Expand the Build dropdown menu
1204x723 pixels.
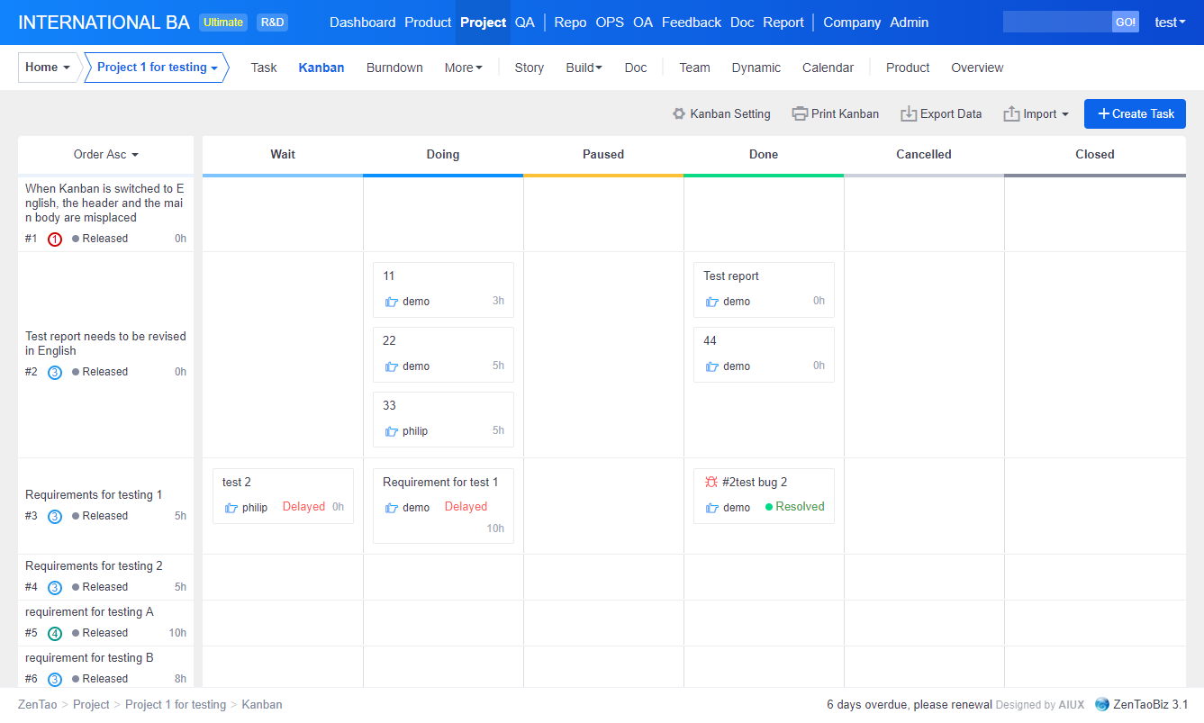pos(584,68)
